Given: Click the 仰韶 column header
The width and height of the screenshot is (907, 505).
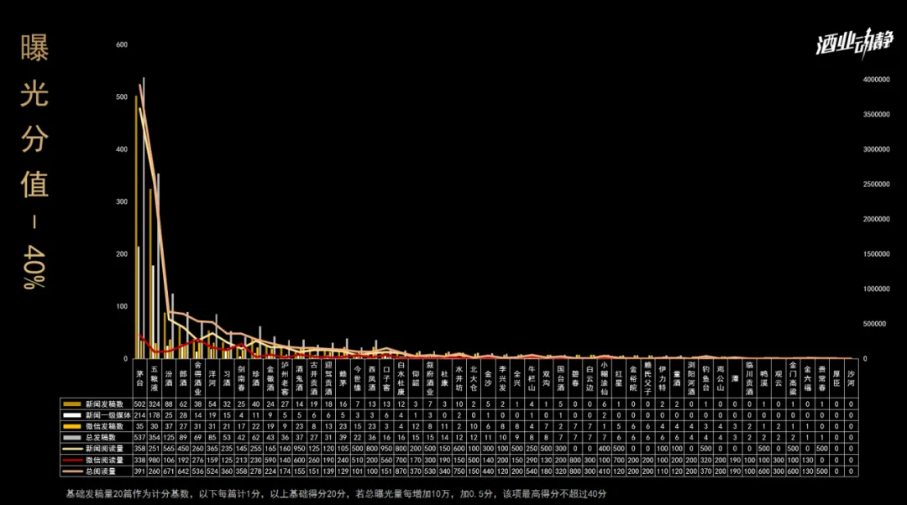Looking at the screenshot, I should (x=416, y=378).
